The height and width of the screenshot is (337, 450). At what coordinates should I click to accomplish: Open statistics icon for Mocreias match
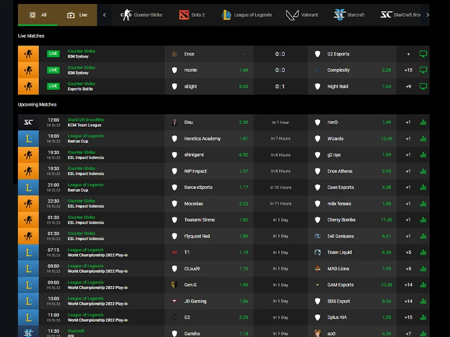pos(423,204)
